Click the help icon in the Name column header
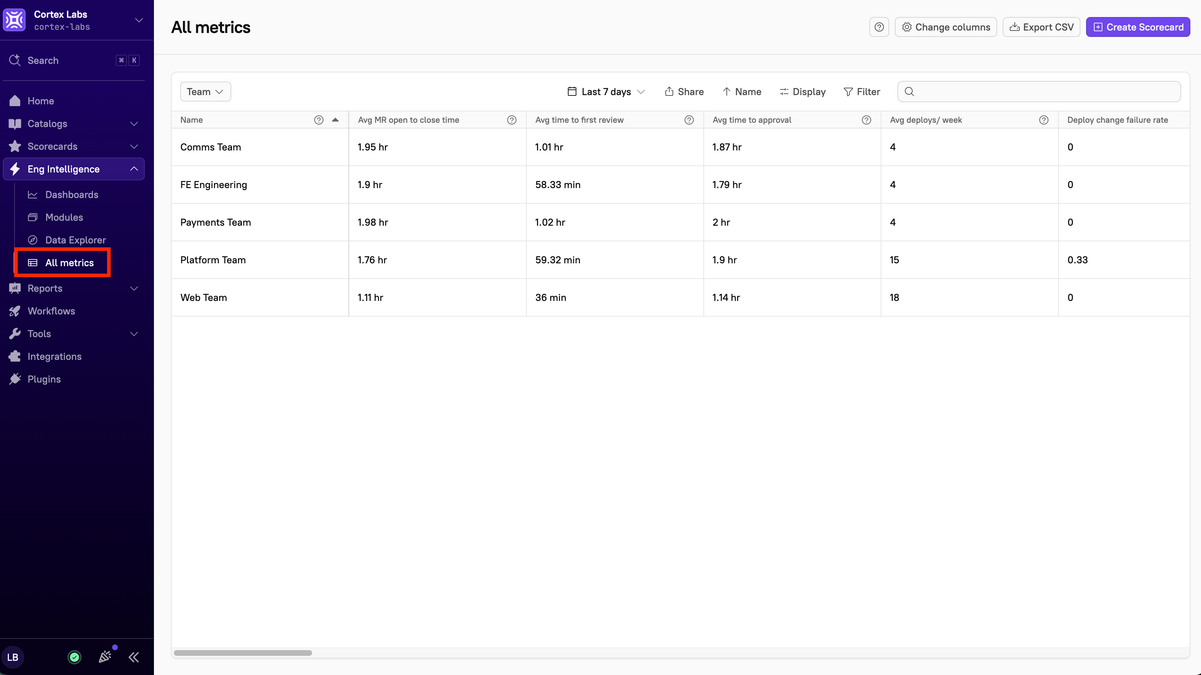Screen dimensions: 1201x675 [x=319, y=120]
